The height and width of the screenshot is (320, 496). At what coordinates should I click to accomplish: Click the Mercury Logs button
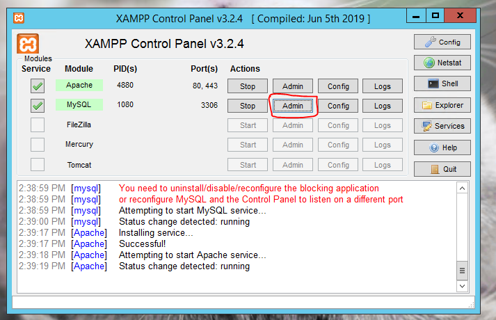pos(383,145)
